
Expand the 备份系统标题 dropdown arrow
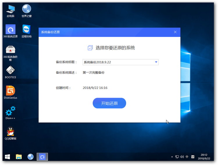156,62
